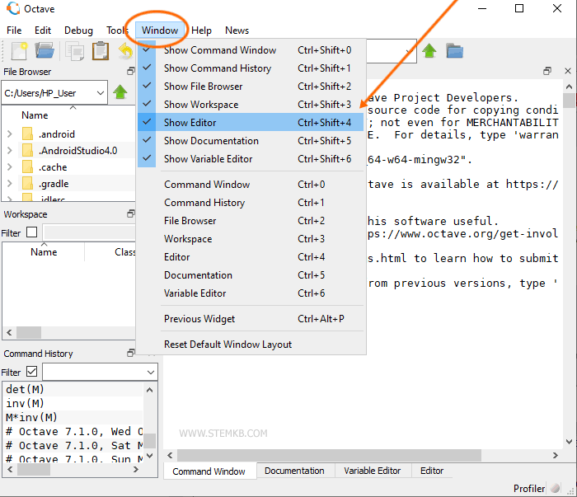Image resolution: width=577 pixels, height=497 pixels.
Task: Click the main toolbar's parent directory arrow
Action: [429, 51]
